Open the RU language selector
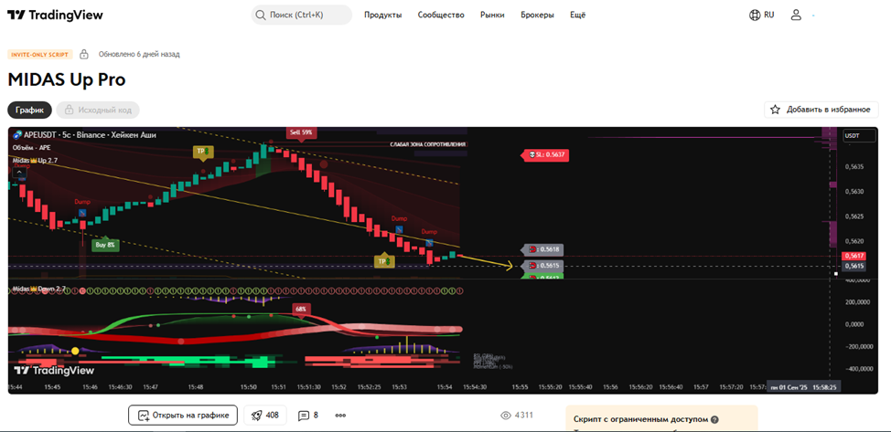The width and height of the screenshot is (891, 432). point(769,16)
